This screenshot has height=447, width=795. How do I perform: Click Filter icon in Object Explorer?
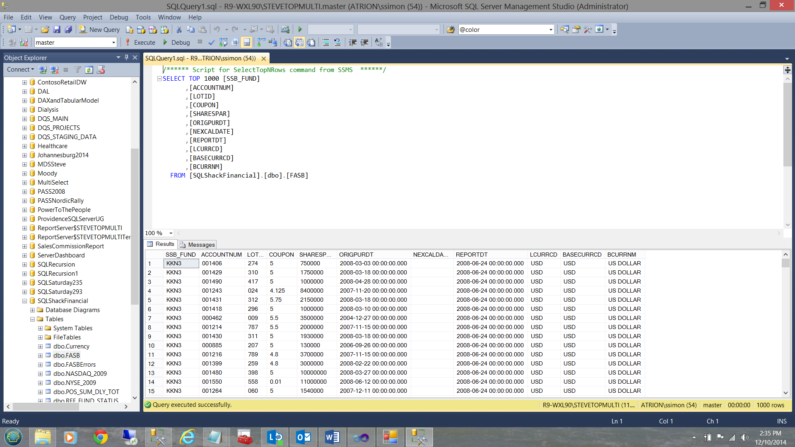click(x=77, y=70)
